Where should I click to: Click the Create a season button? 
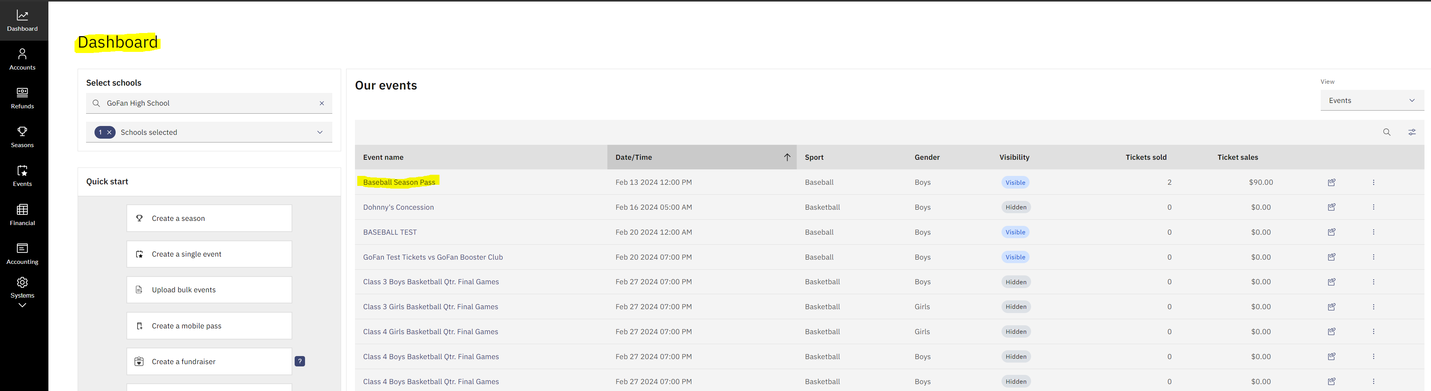pyautogui.click(x=209, y=218)
